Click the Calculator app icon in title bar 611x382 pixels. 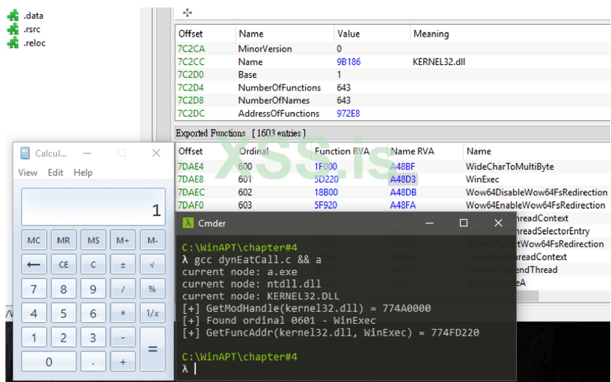[x=24, y=153]
